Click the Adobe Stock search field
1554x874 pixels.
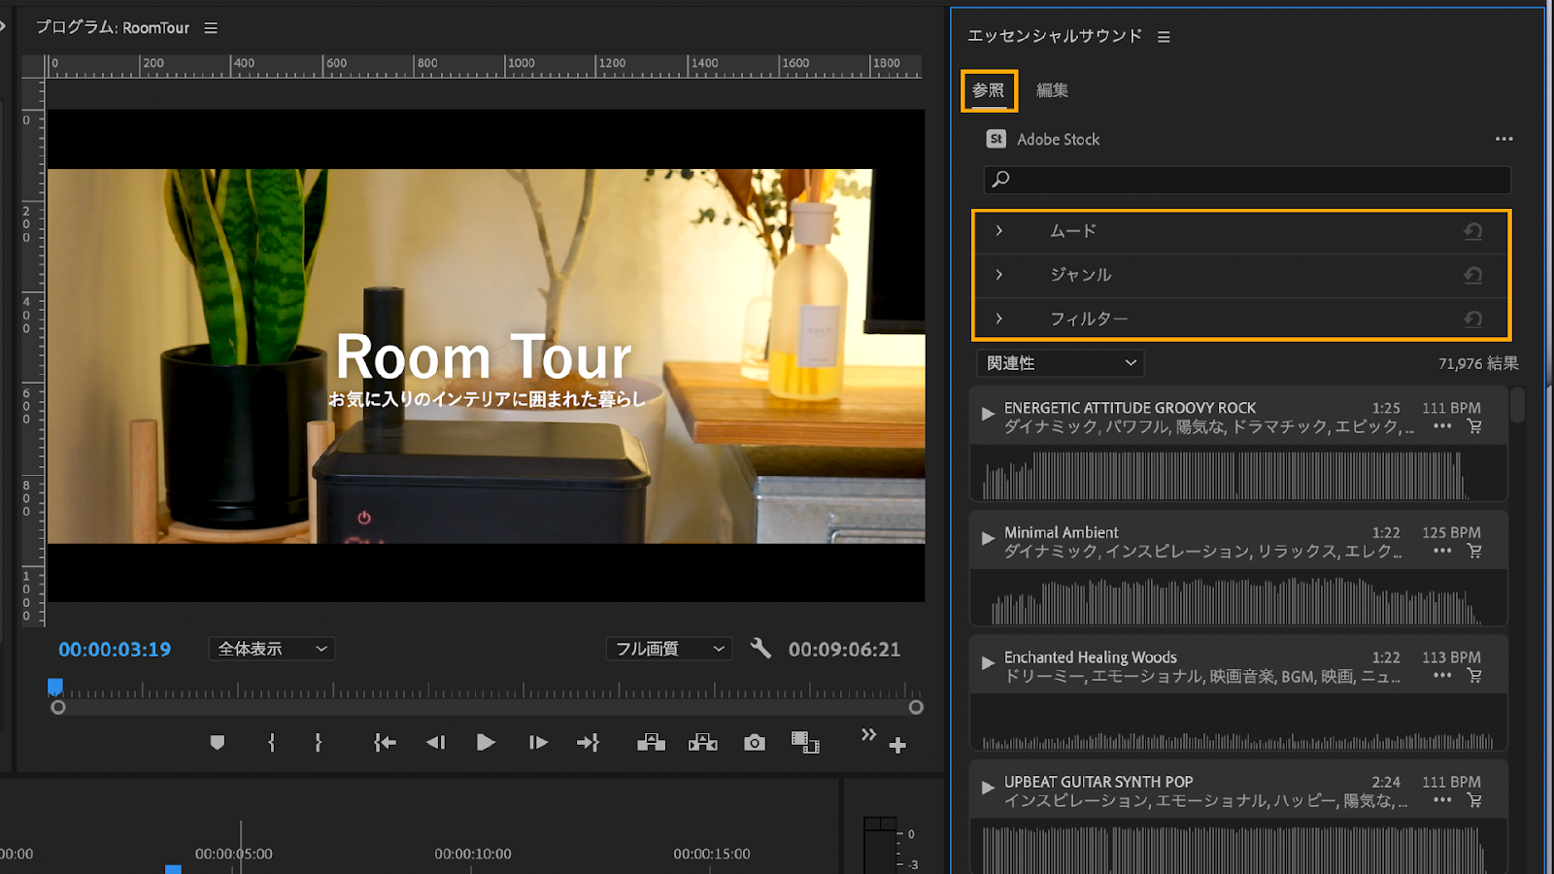point(1247,180)
